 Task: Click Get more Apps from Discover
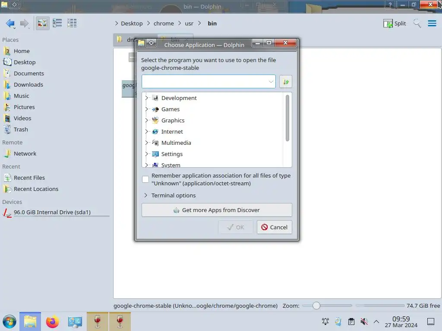(217, 210)
